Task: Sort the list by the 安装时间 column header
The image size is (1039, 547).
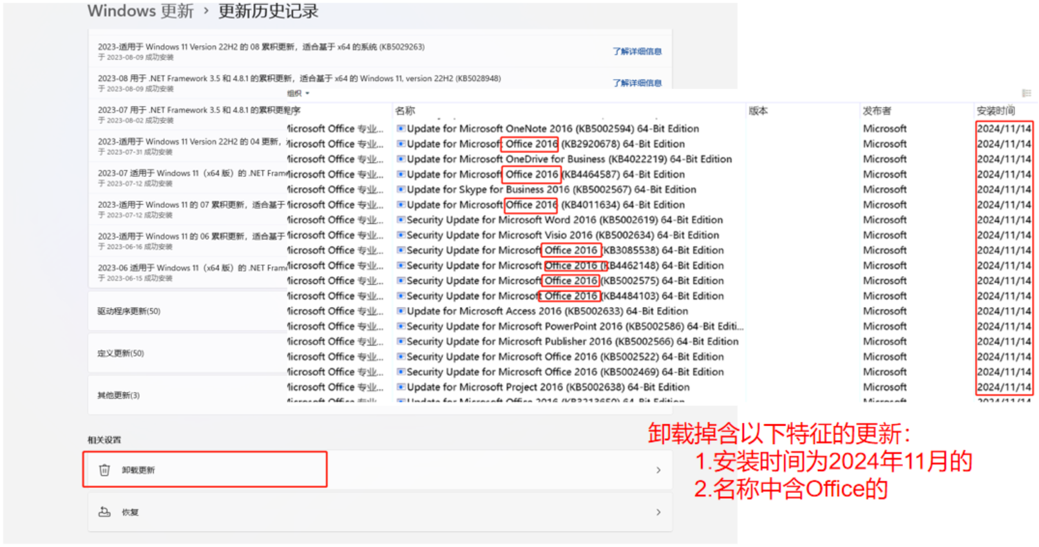Action: 995,111
